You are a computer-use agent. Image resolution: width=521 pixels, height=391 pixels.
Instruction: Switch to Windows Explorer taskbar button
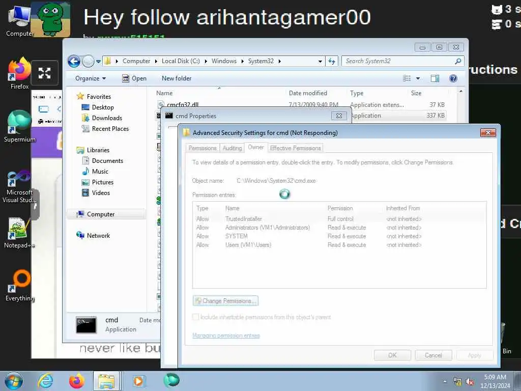point(106,381)
